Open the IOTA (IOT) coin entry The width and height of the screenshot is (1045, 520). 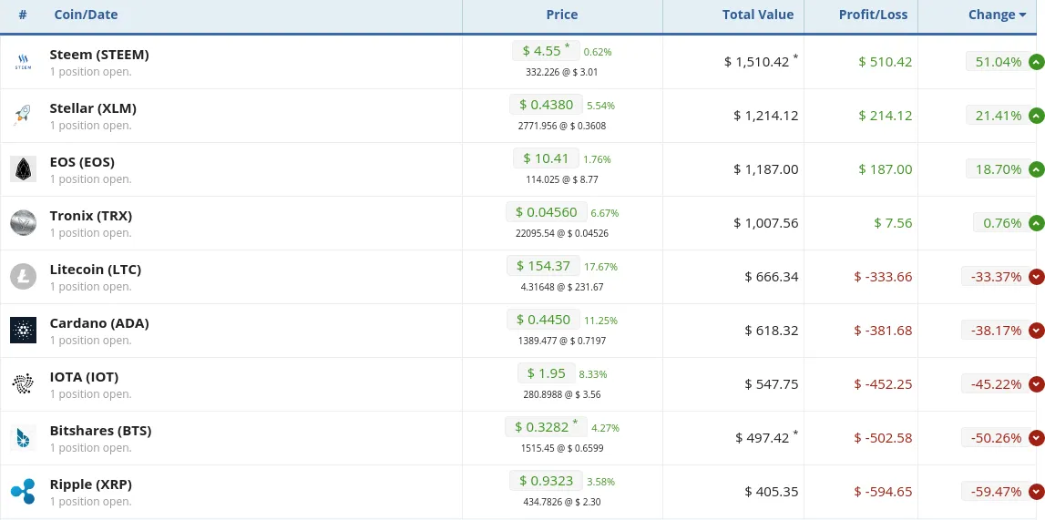[x=84, y=377]
